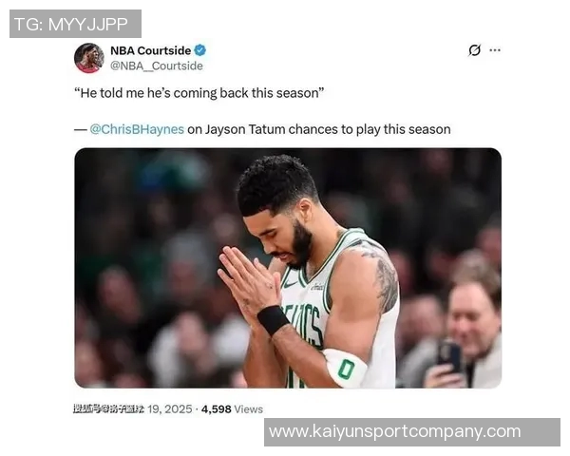Click the Nike swoosh on the jersey
Screen dimensions: 570x456
click(290, 284)
